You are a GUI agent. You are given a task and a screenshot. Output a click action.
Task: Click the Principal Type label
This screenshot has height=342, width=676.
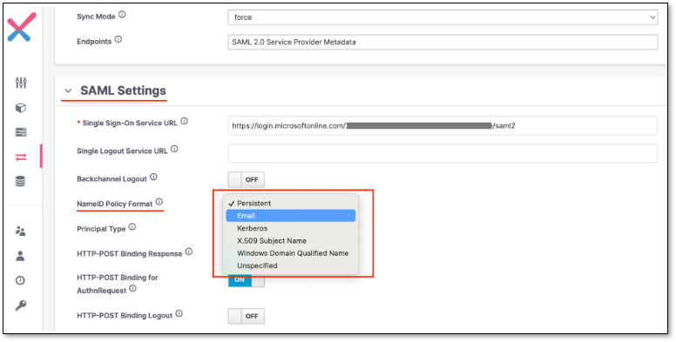coord(101,229)
